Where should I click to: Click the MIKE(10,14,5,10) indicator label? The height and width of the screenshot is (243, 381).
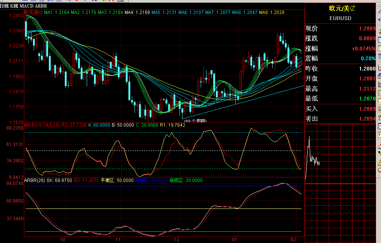[42, 125]
